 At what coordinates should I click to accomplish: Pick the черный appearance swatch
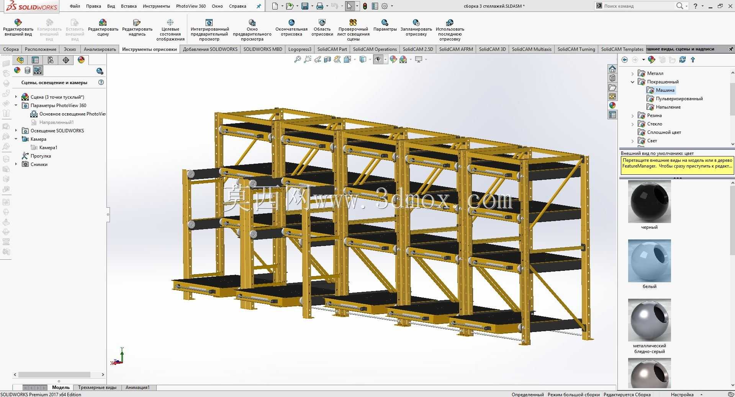(649, 202)
